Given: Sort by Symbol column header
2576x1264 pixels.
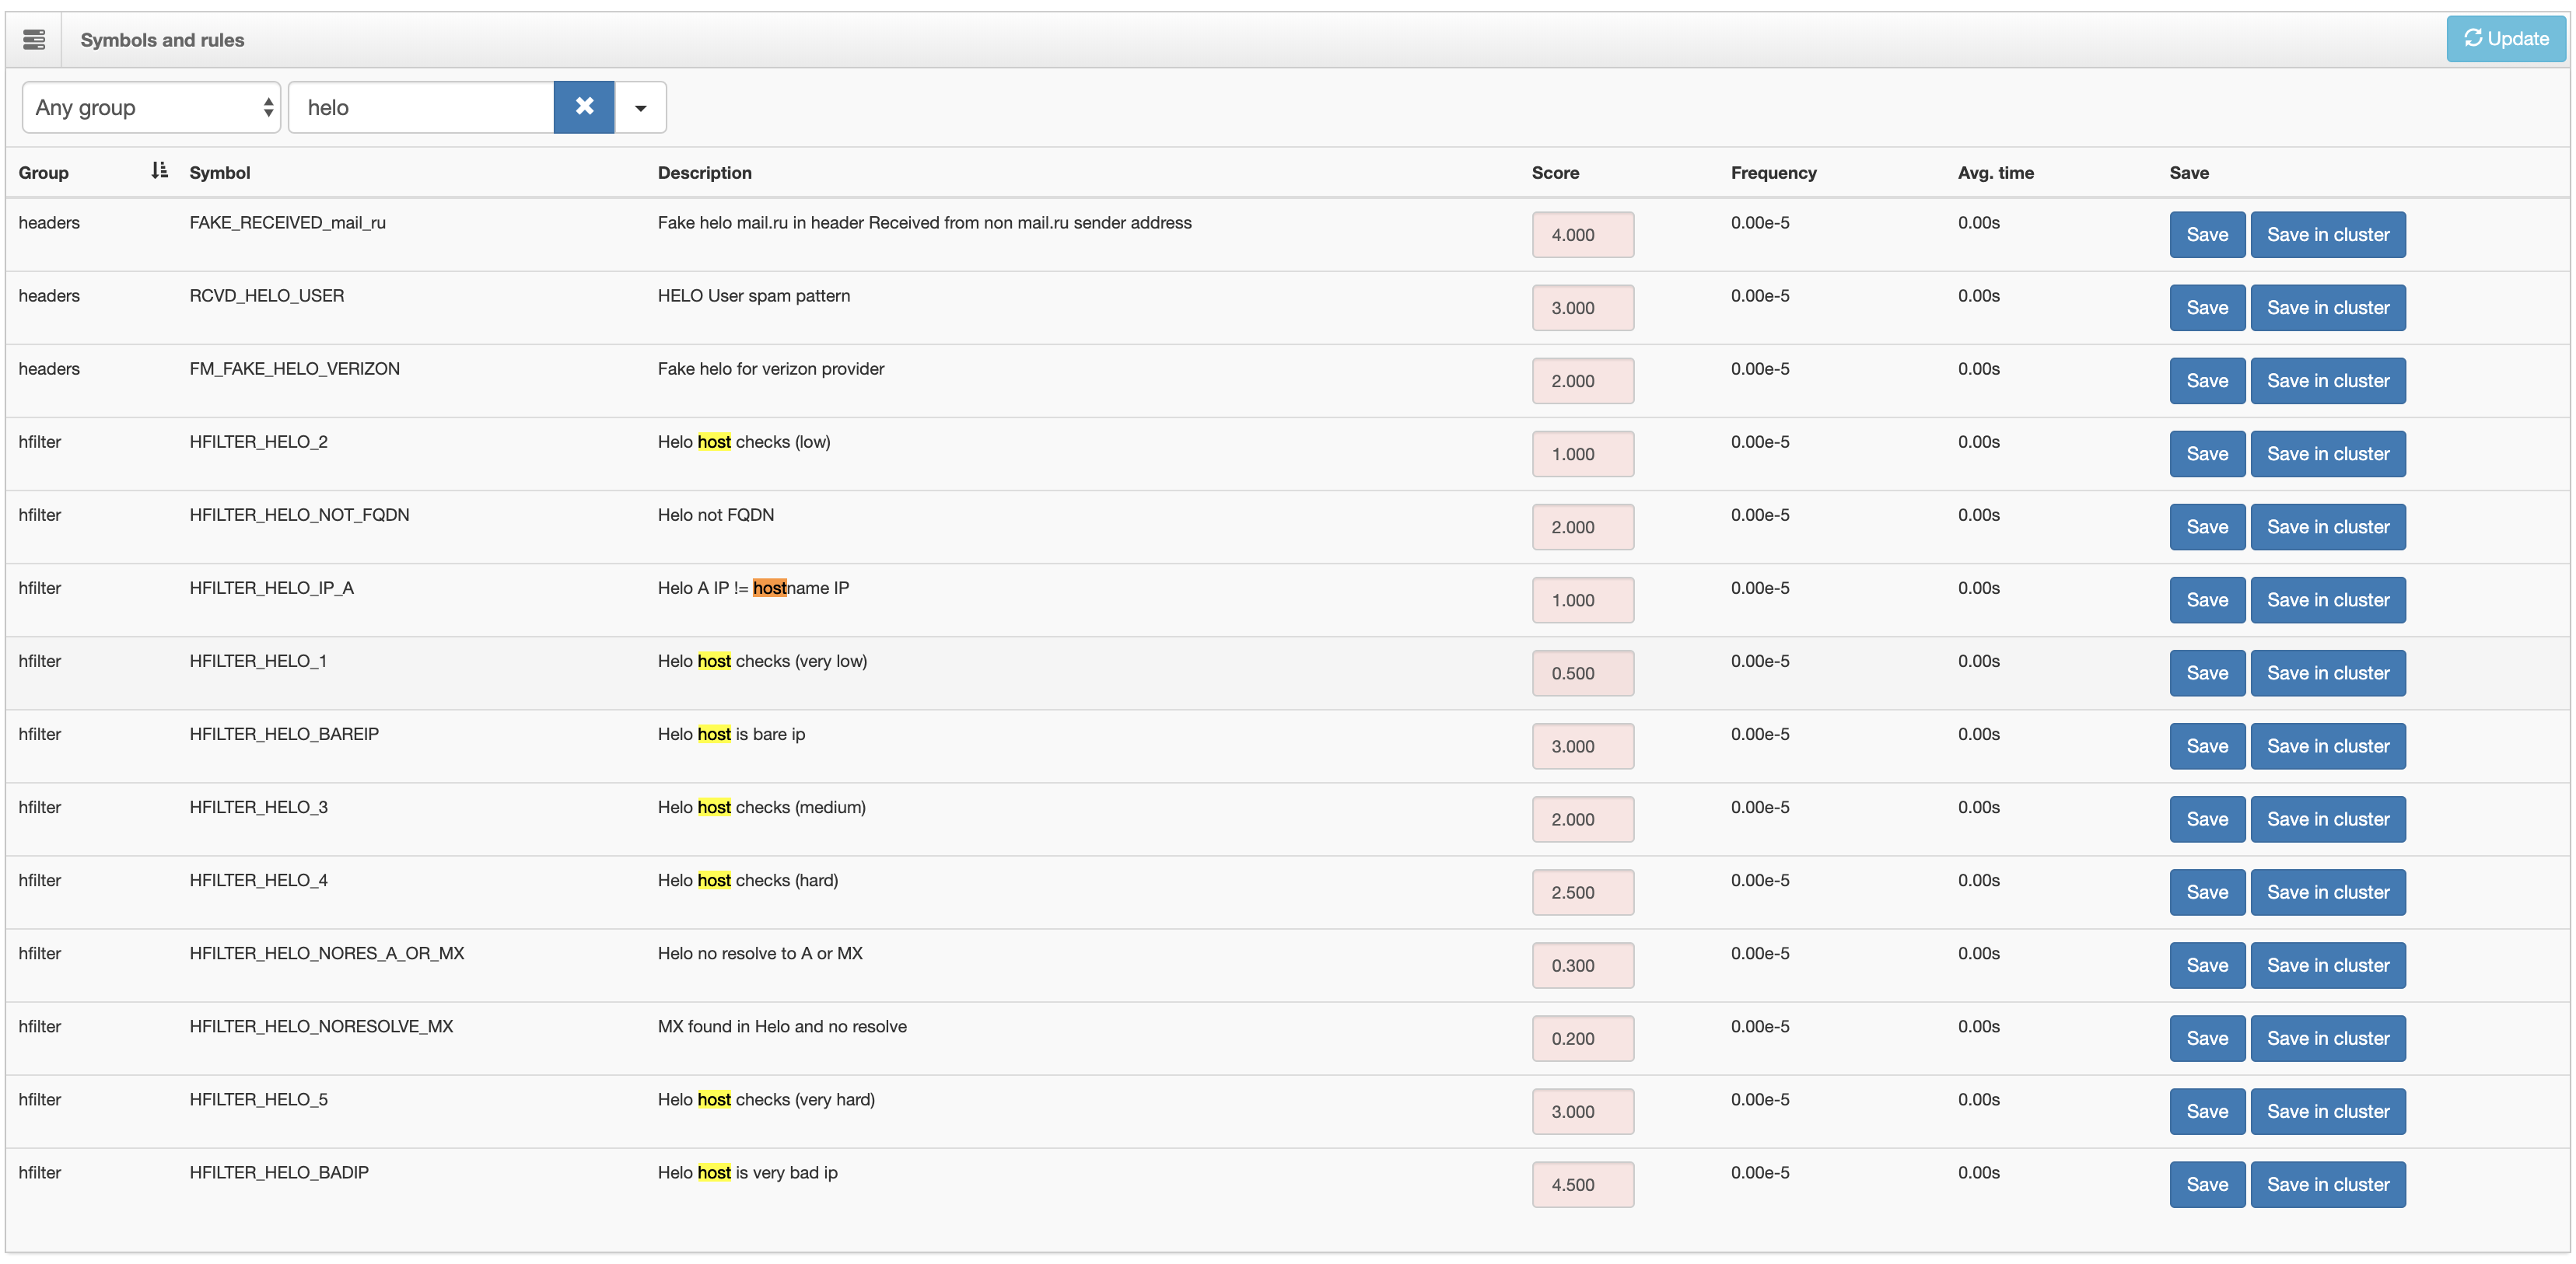Looking at the screenshot, I should coord(220,173).
